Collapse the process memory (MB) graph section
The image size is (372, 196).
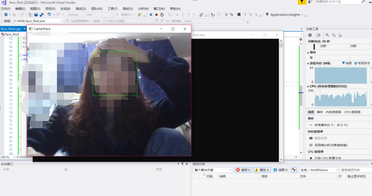coord(308,64)
